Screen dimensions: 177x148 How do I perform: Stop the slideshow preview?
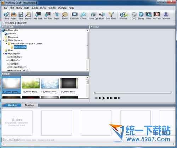pyautogui.click(x=108, y=98)
